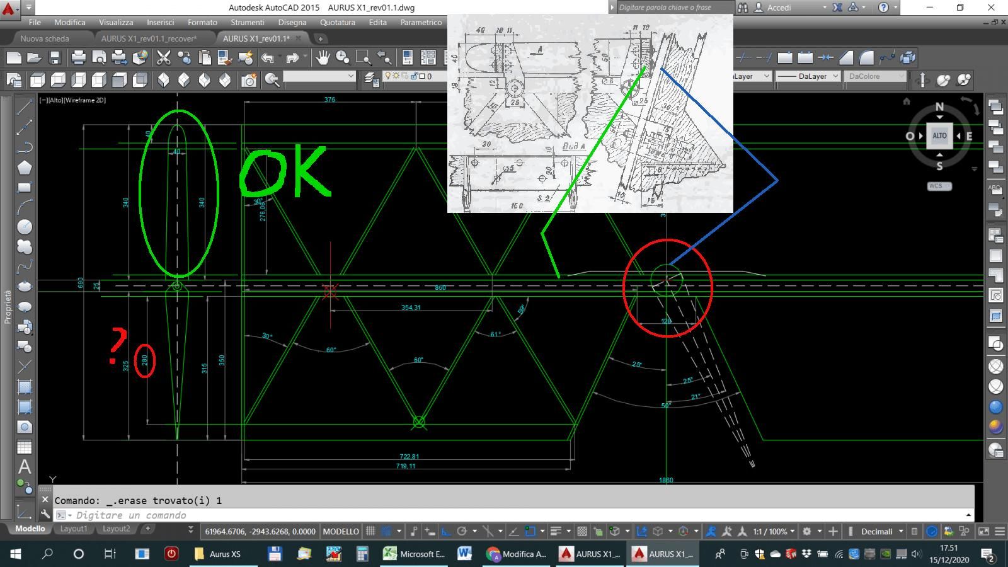Select the Multiline Text tool
The image size is (1008, 567).
(x=24, y=467)
